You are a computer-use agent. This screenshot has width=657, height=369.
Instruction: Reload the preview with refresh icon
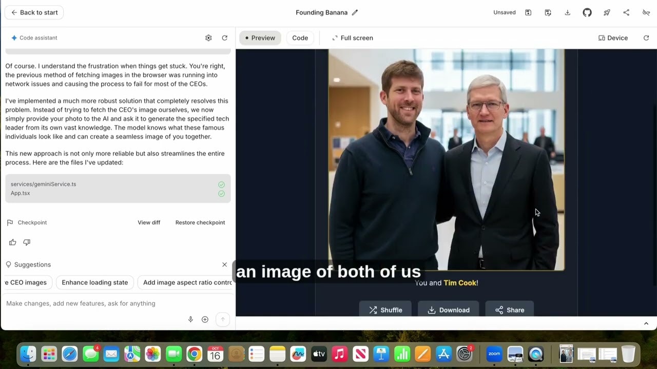(646, 38)
